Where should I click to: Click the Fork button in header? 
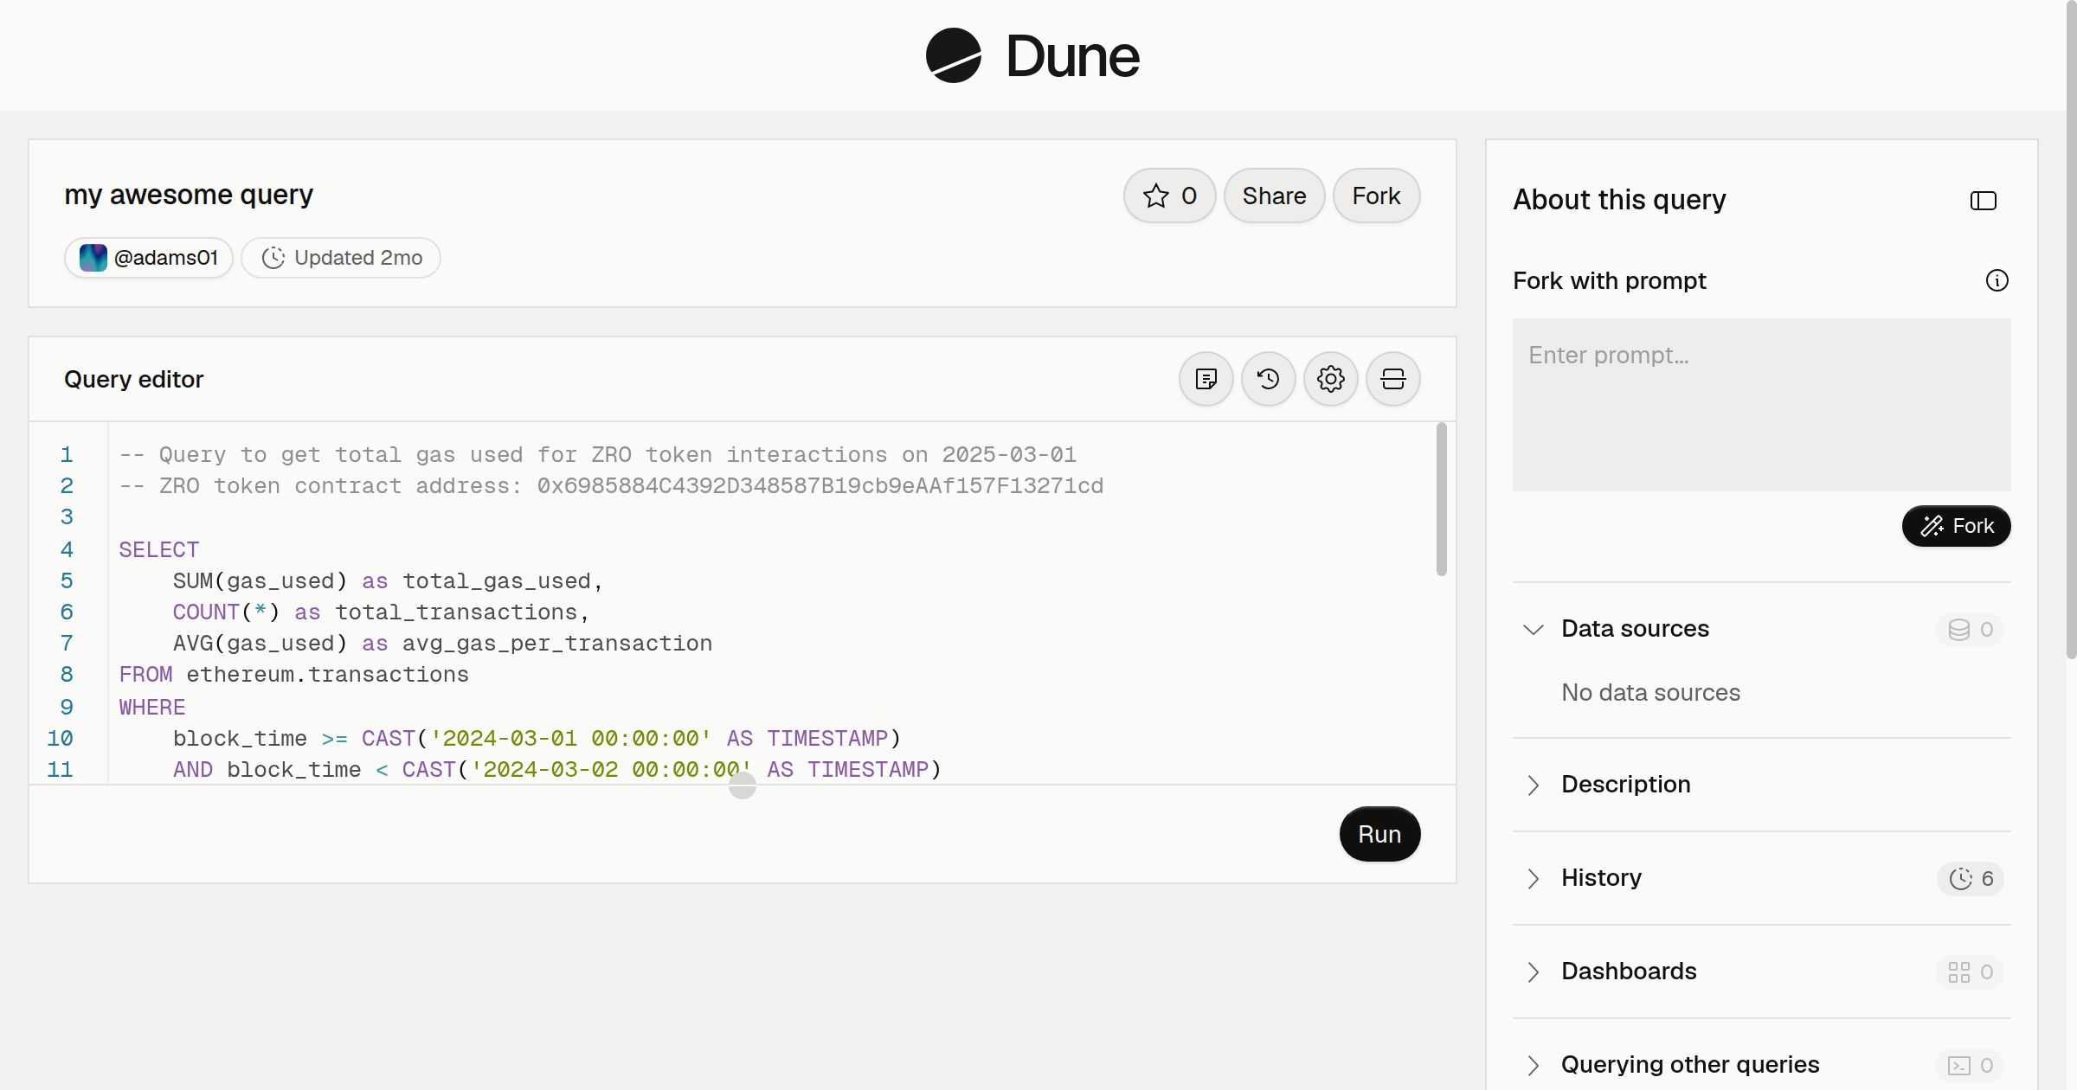point(1376,196)
